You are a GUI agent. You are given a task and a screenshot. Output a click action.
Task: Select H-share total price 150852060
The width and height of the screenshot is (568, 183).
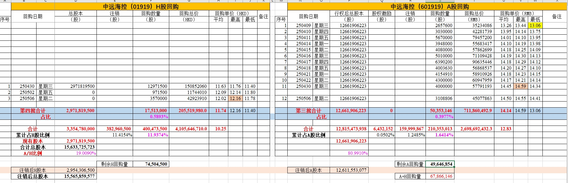coord(189,86)
